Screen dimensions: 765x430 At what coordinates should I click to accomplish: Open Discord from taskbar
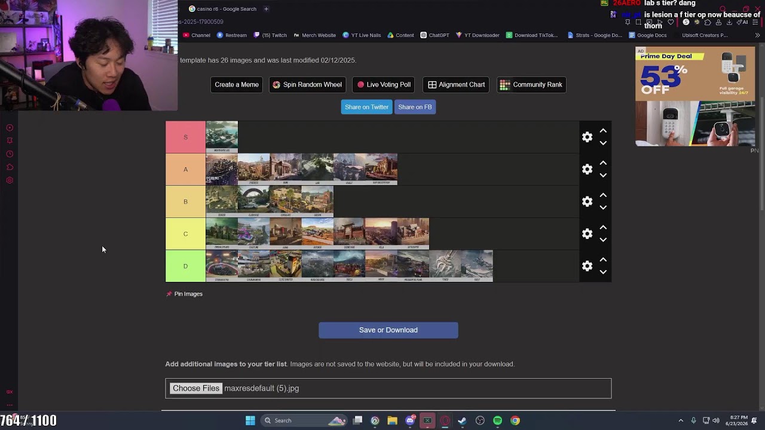(x=410, y=420)
